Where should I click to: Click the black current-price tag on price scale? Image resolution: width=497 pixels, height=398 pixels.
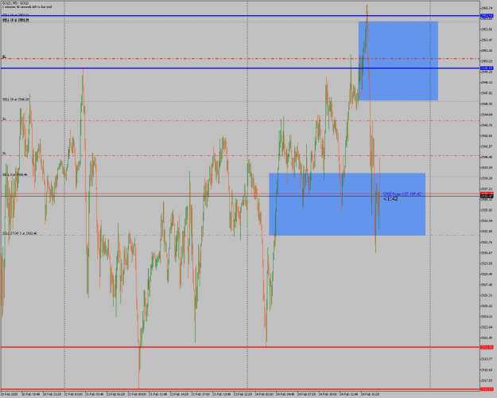[x=487, y=197]
